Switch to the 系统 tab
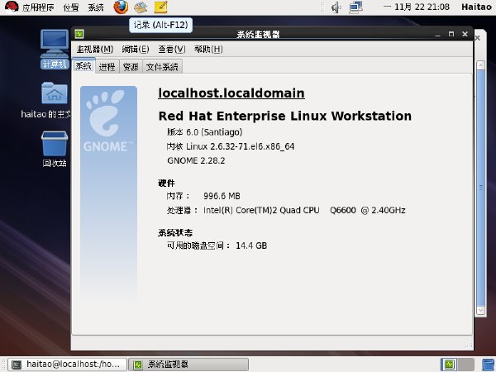This screenshot has height=372, width=496. pos(83,66)
